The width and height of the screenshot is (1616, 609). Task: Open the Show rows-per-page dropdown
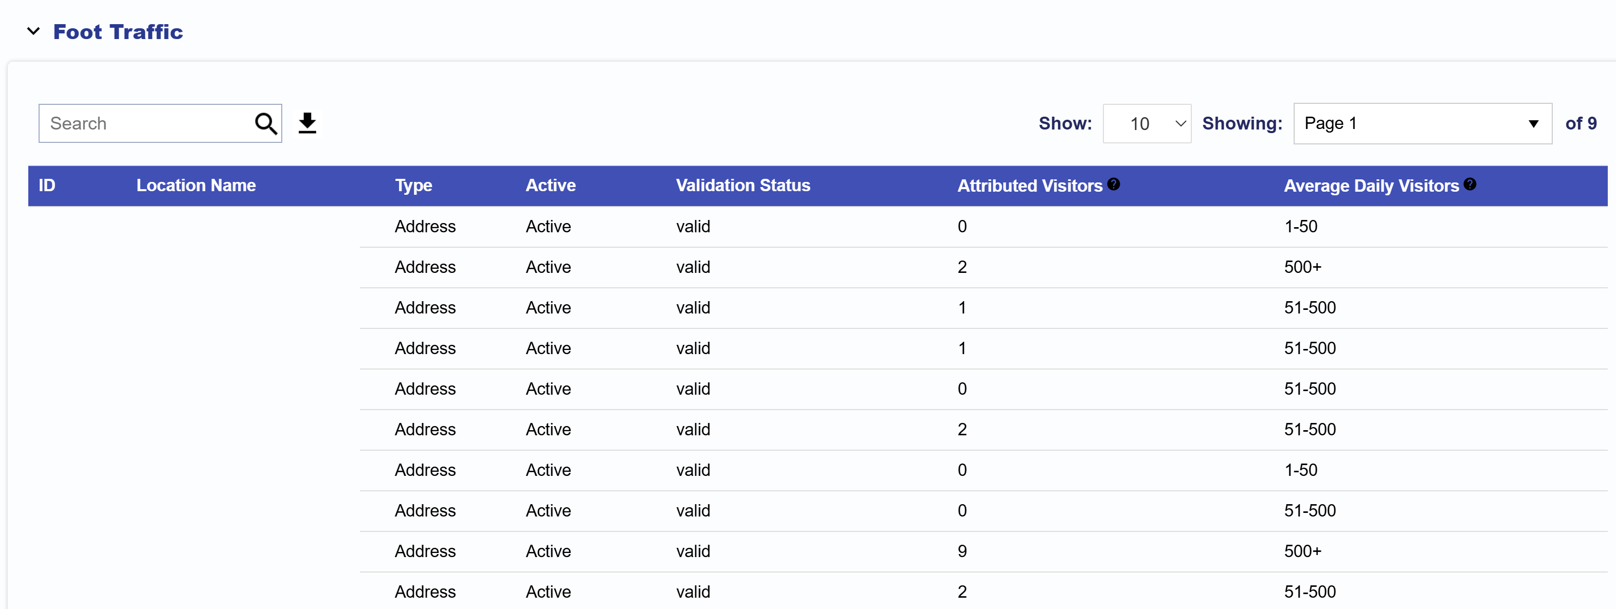pyautogui.click(x=1147, y=123)
